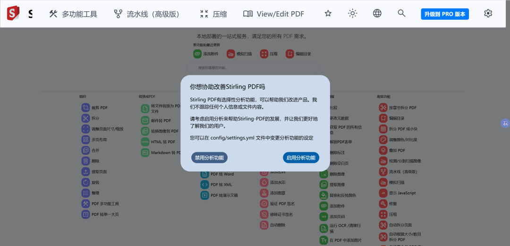Open 编辑目录 in the 高级功能 list
The height and width of the screenshot is (246, 510).
pos(391,118)
